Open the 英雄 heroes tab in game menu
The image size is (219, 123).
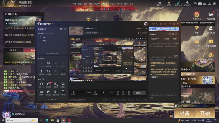tap(74, 4)
